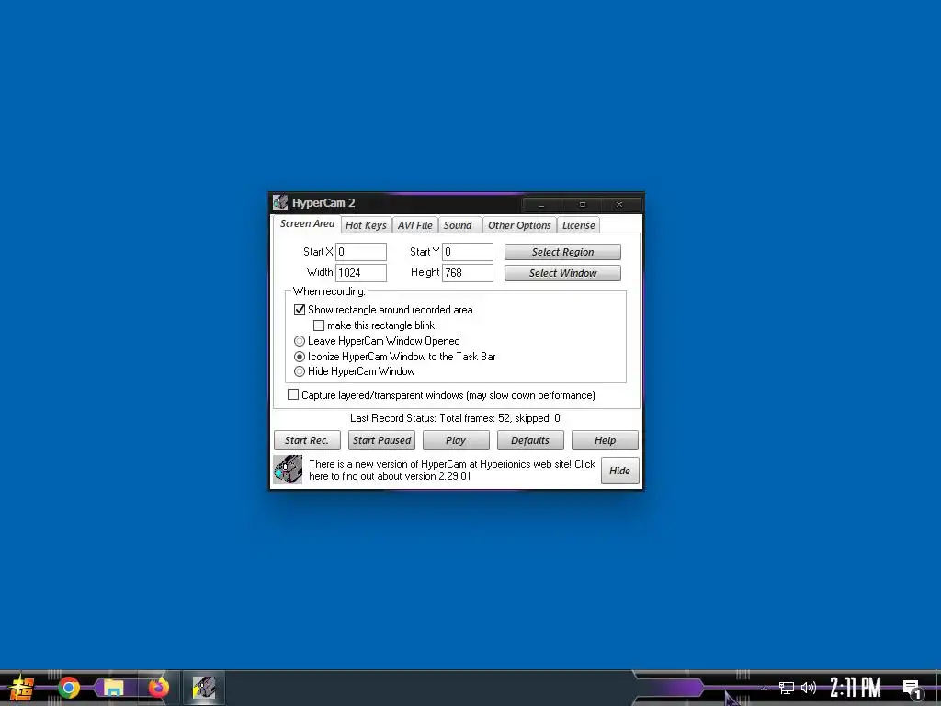
Task: Select the HyperCam taskbar button
Action: (x=204, y=688)
